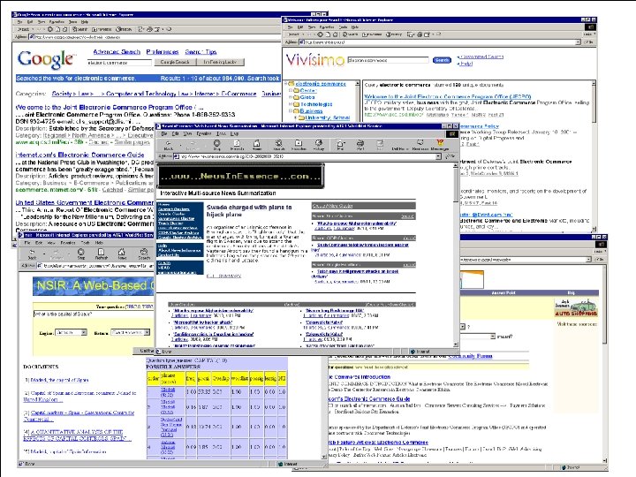
Task: Open File menu in NewsInEssence window
Action: coord(164,133)
